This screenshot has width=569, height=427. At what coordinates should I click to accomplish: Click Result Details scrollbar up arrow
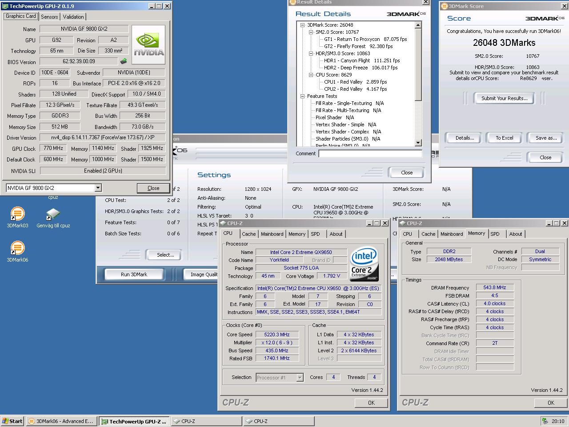coord(418,25)
